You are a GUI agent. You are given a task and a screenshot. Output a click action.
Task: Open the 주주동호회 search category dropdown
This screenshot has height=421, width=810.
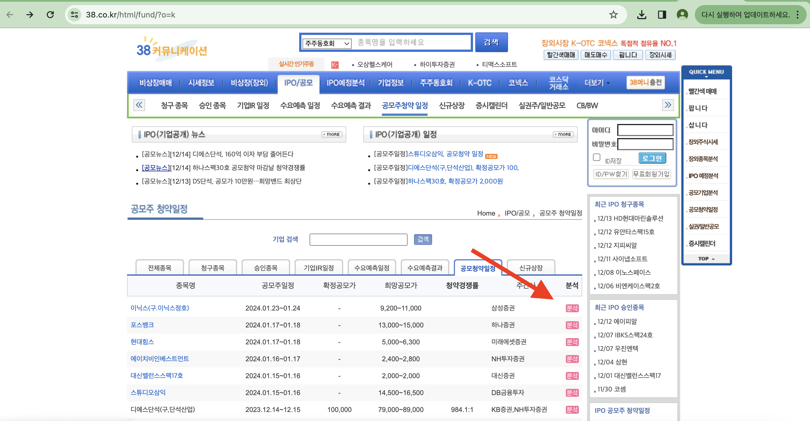[x=327, y=43]
